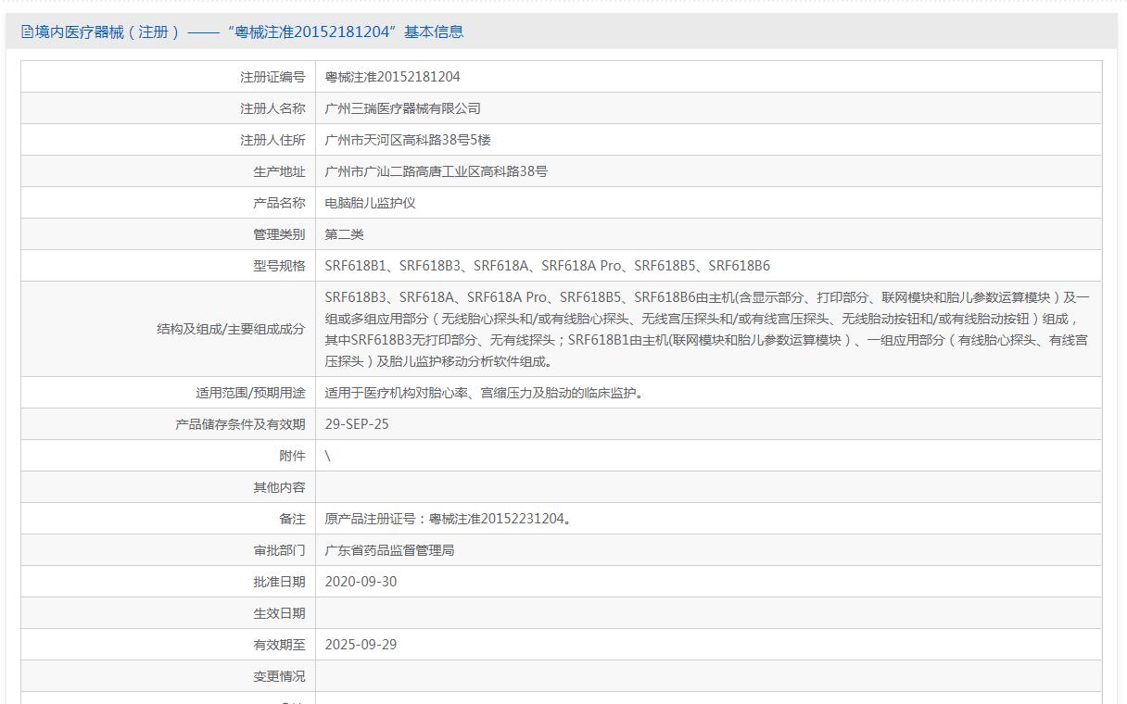
Task: Click the label 注册人名称
Action: click(272, 108)
